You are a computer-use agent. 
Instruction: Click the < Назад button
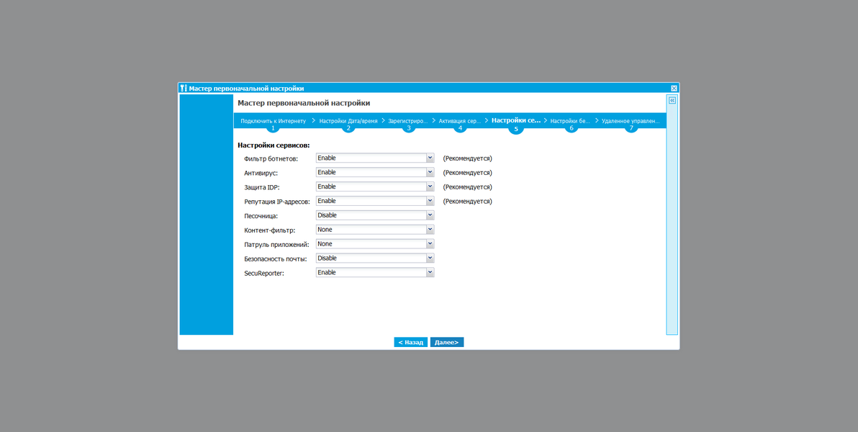[x=410, y=342]
